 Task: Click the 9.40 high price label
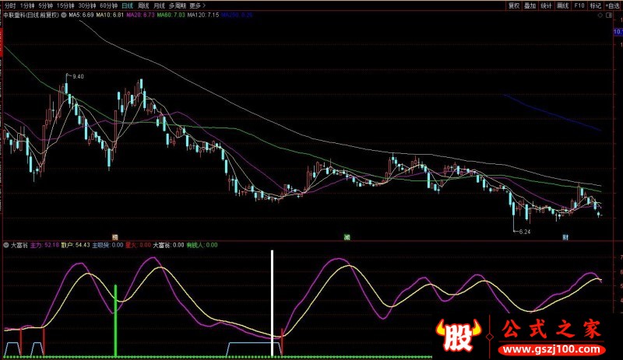(78, 76)
